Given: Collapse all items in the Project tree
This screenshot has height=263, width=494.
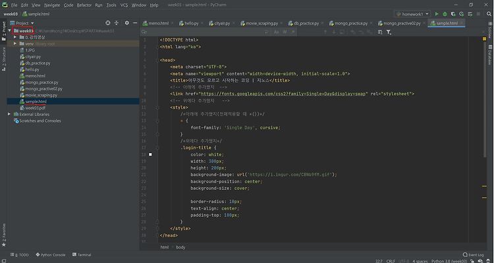Looking at the screenshot, I should click(x=117, y=23).
